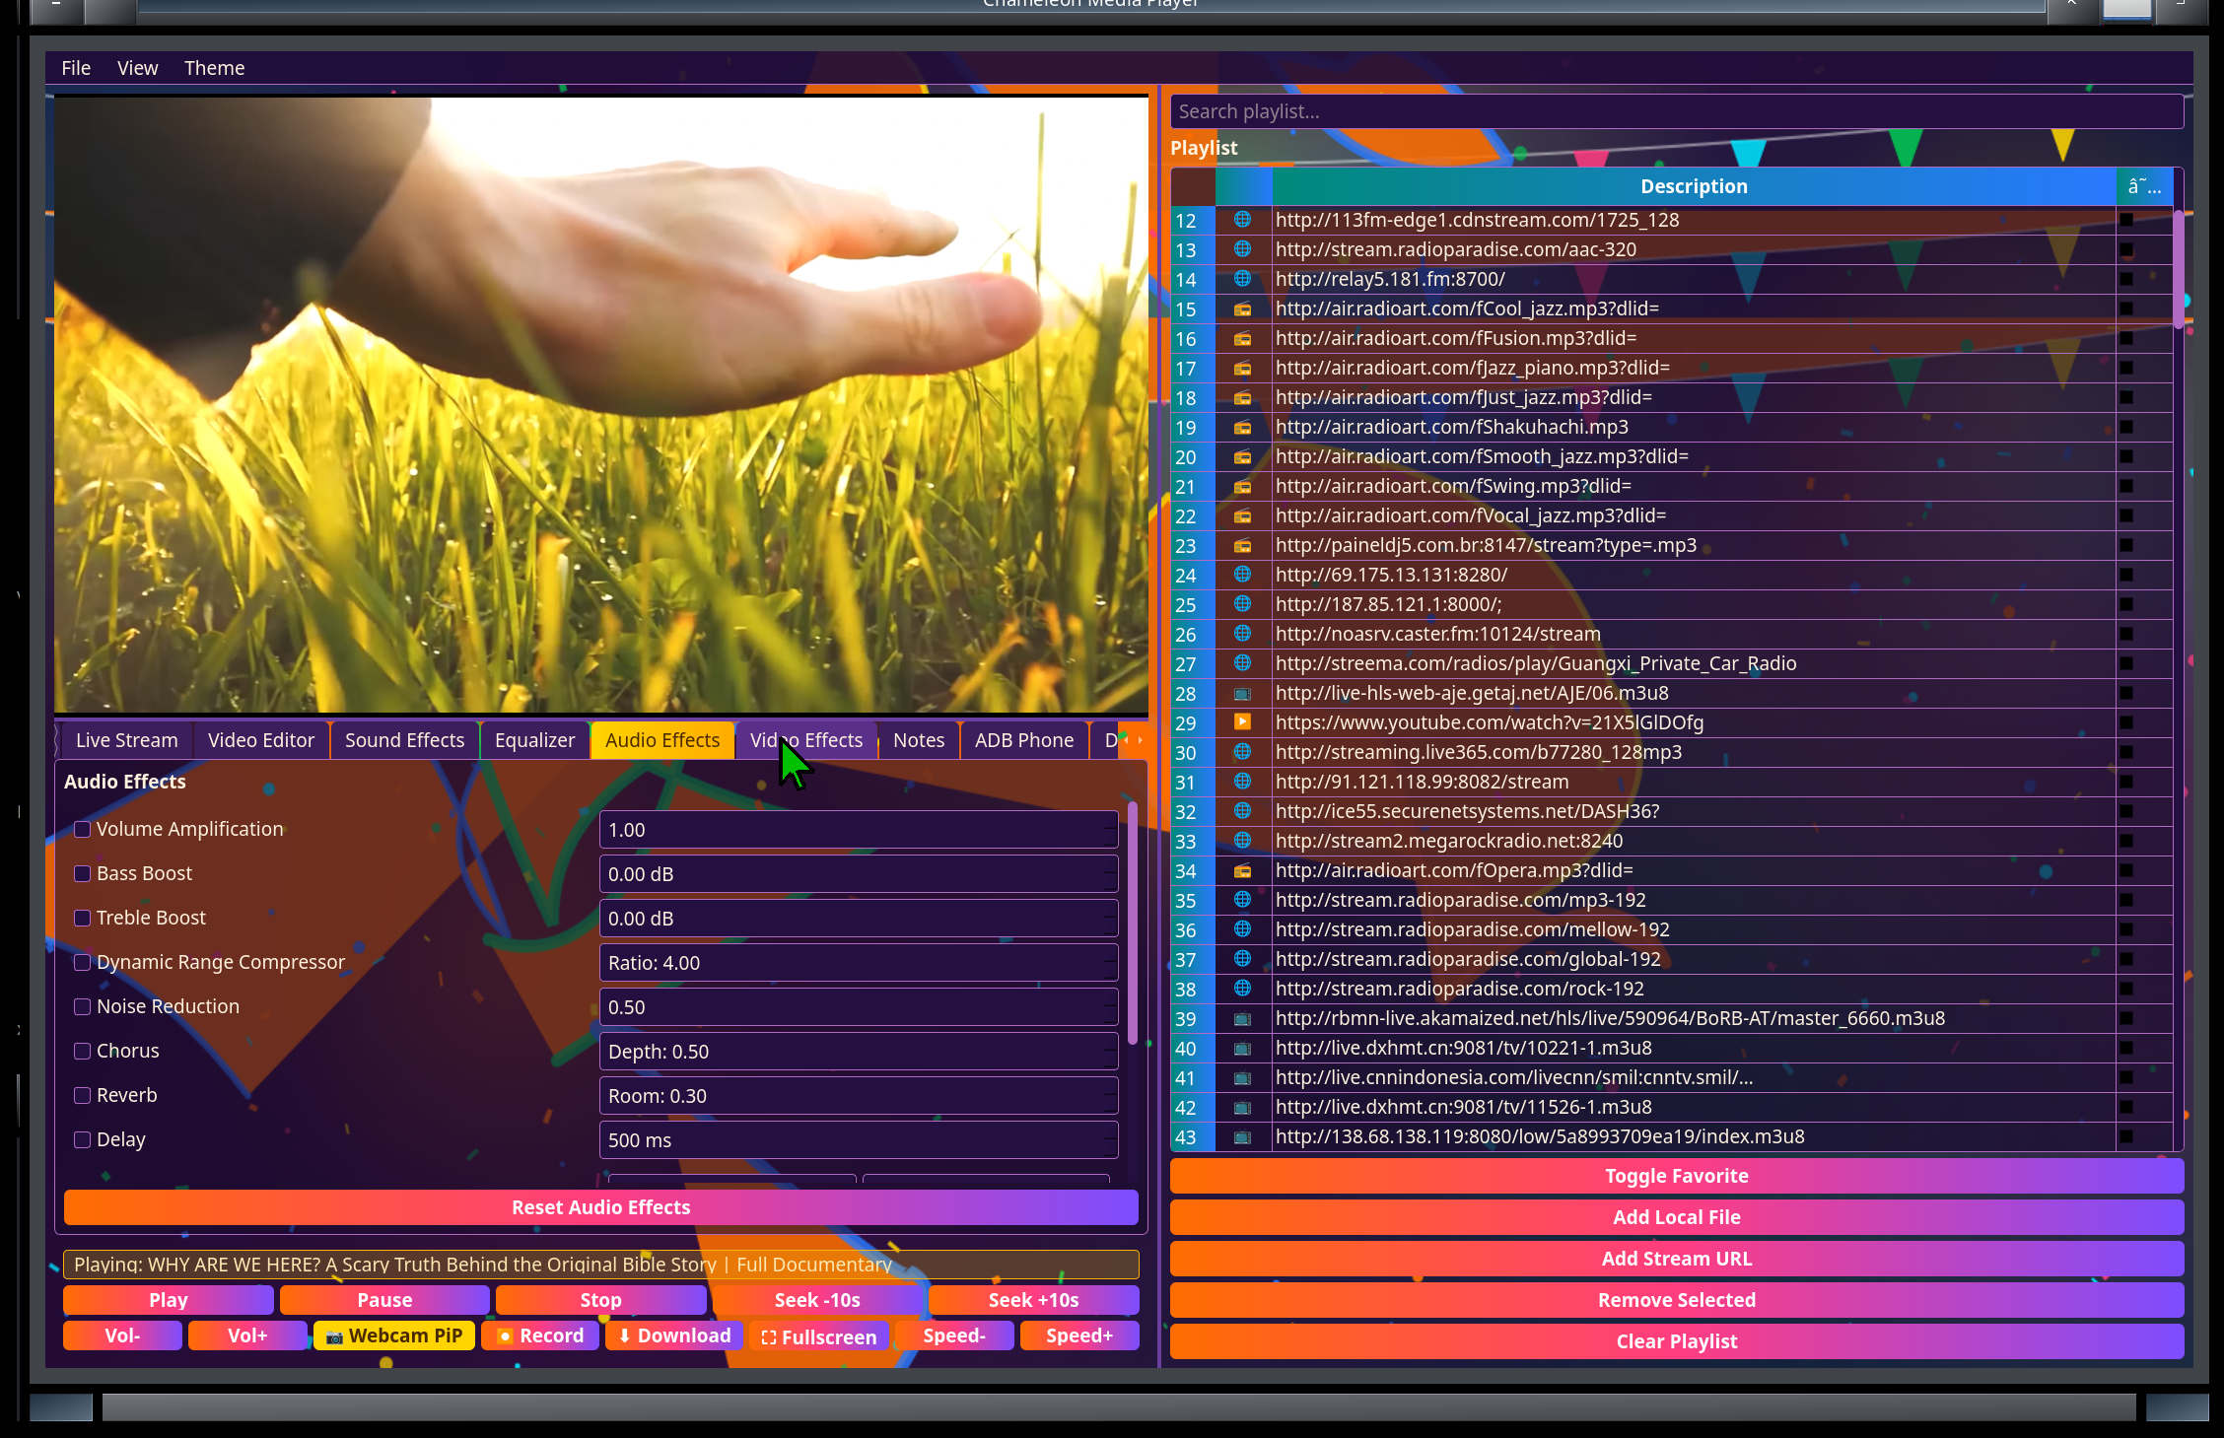Image resolution: width=2224 pixels, height=1438 pixels.
Task: Open the Notes tab
Action: tap(919, 740)
